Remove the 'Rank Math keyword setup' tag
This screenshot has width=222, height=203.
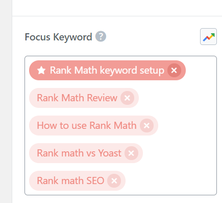tap(174, 70)
